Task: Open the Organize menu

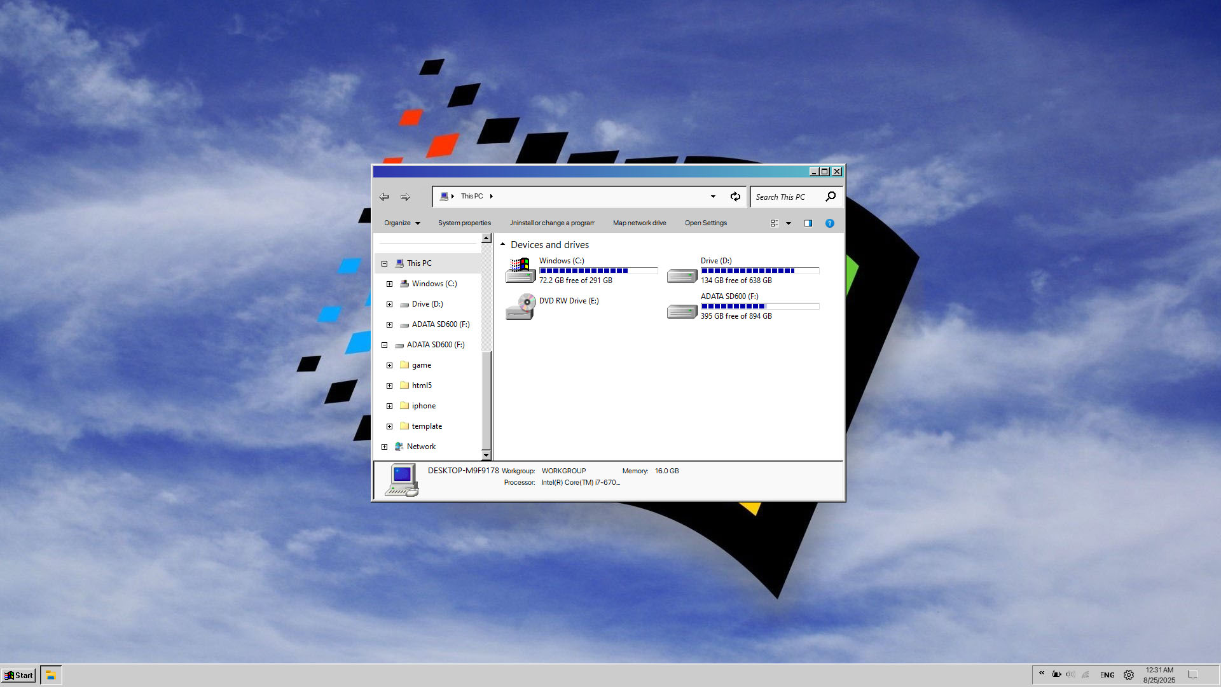Action: [402, 223]
